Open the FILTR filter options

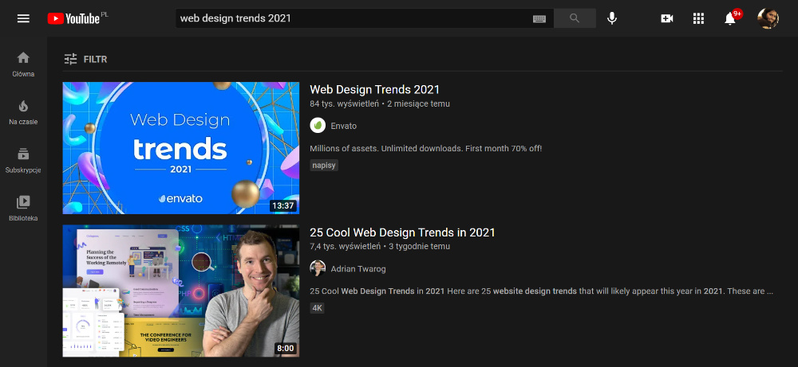click(85, 60)
